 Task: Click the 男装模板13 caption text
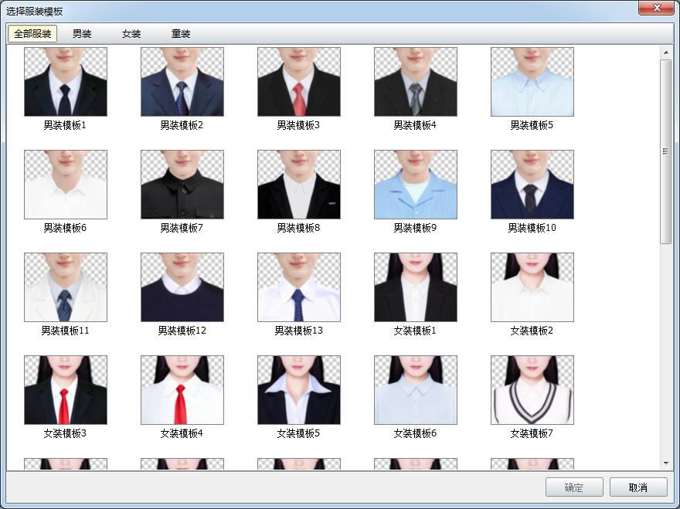299,331
